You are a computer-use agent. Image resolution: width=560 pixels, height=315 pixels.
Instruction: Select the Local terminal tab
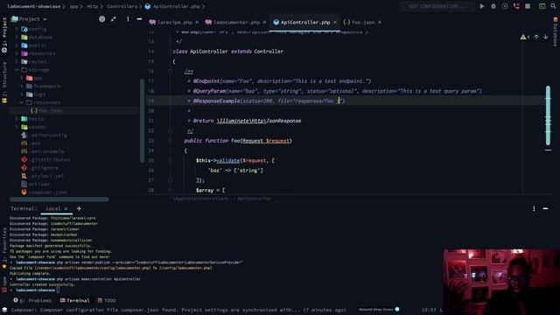point(53,208)
